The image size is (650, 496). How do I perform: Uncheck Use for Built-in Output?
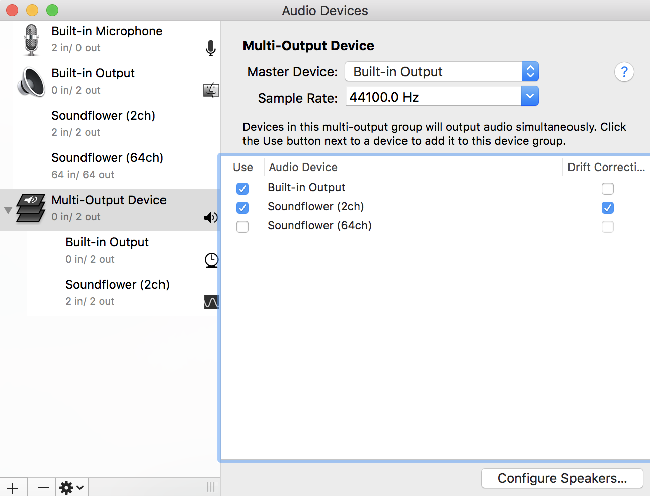(x=242, y=189)
